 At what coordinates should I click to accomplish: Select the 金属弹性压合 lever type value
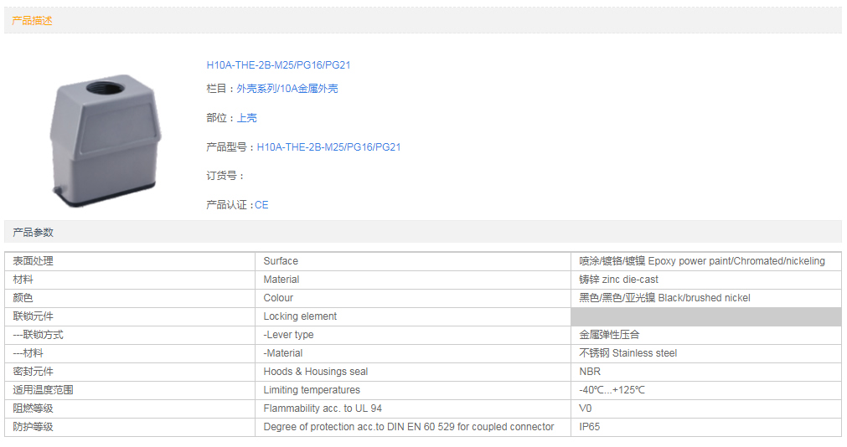tap(609, 335)
